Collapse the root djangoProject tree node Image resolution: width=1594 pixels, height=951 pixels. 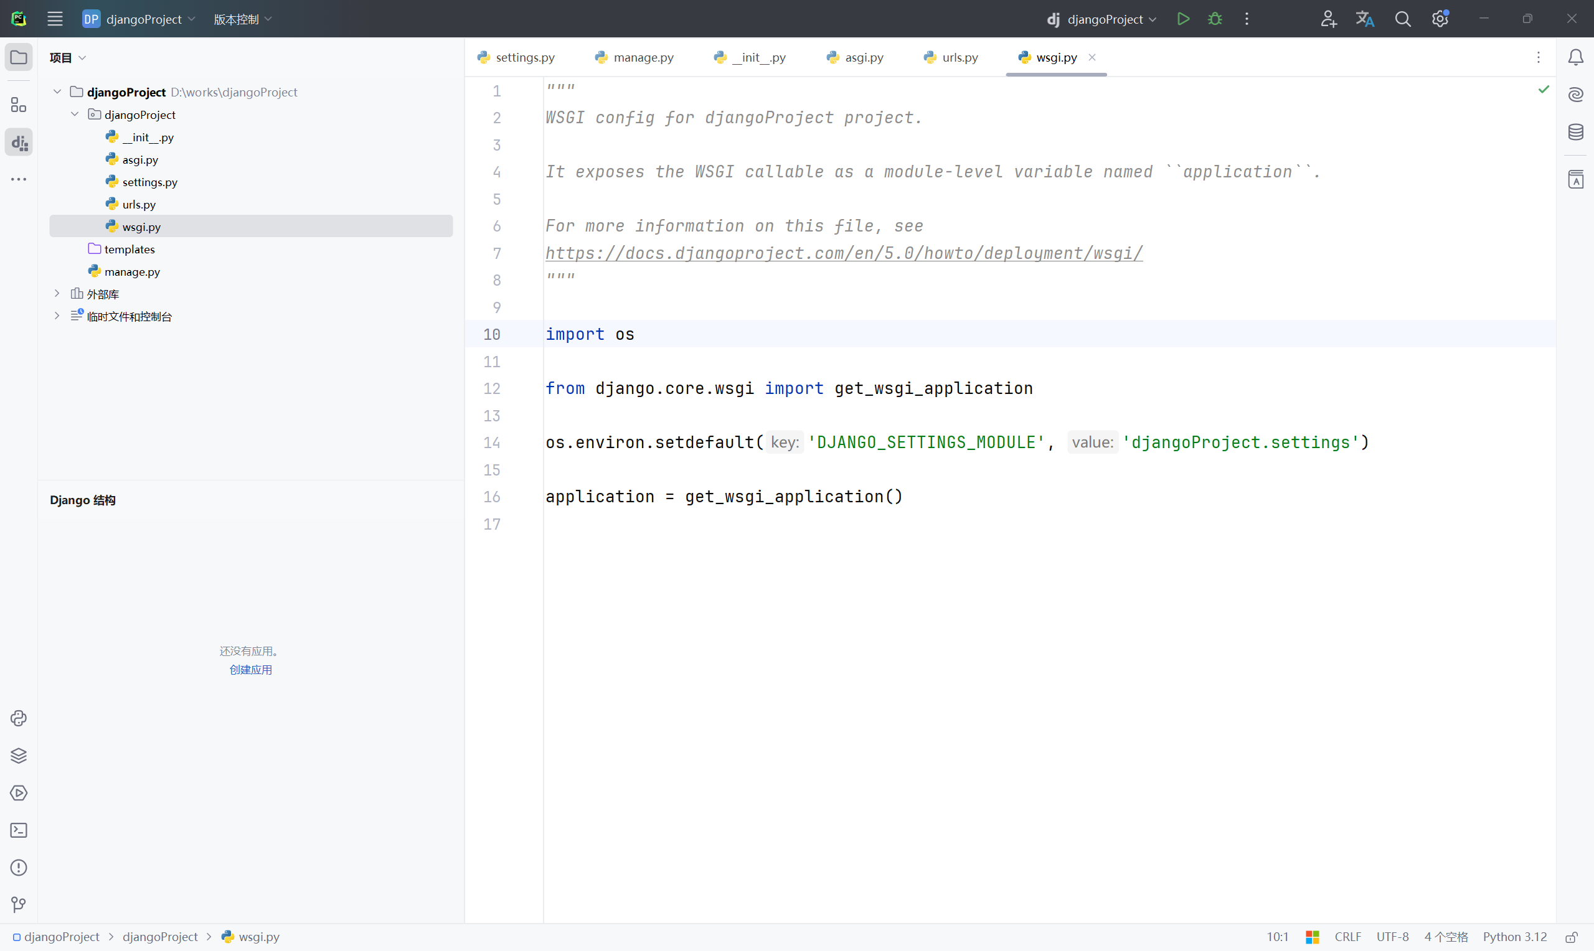coord(57,91)
